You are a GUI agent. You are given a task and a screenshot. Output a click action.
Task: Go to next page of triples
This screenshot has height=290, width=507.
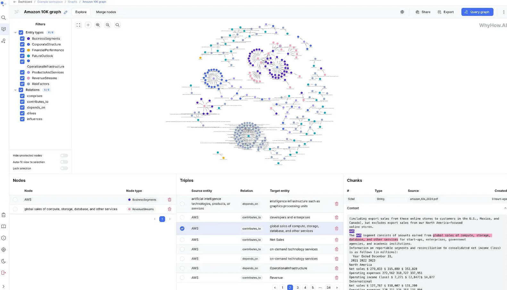point(337,287)
